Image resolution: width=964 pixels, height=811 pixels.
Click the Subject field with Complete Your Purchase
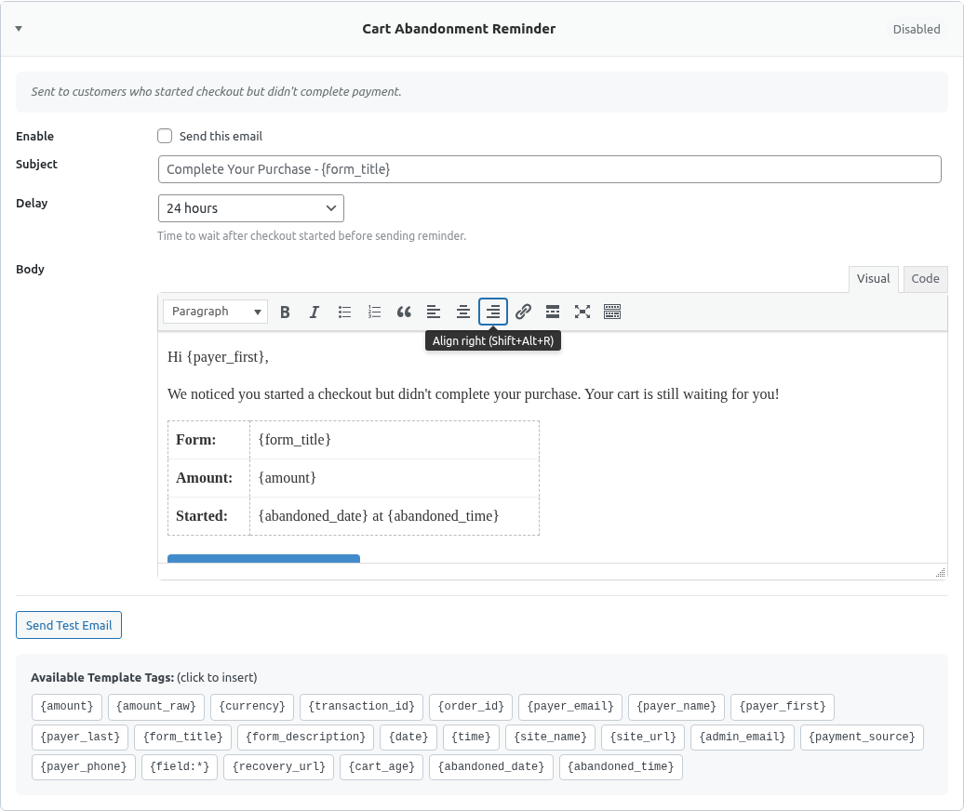tap(549, 168)
